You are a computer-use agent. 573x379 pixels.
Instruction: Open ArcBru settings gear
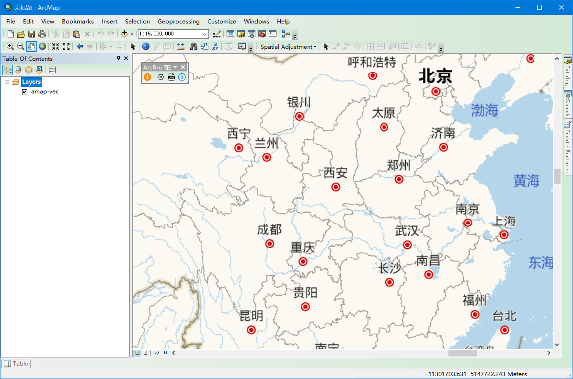(x=161, y=77)
